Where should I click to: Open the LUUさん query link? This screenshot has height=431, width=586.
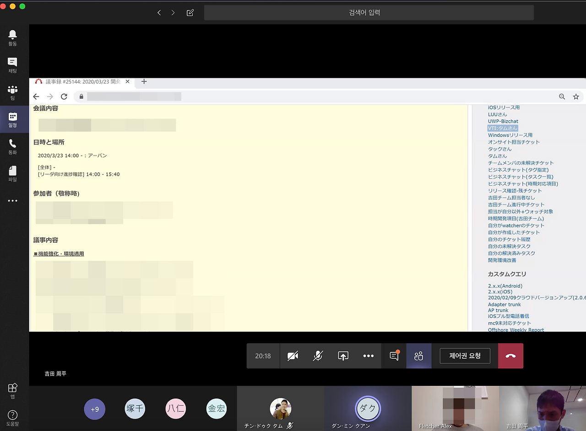(x=497, y=114)
